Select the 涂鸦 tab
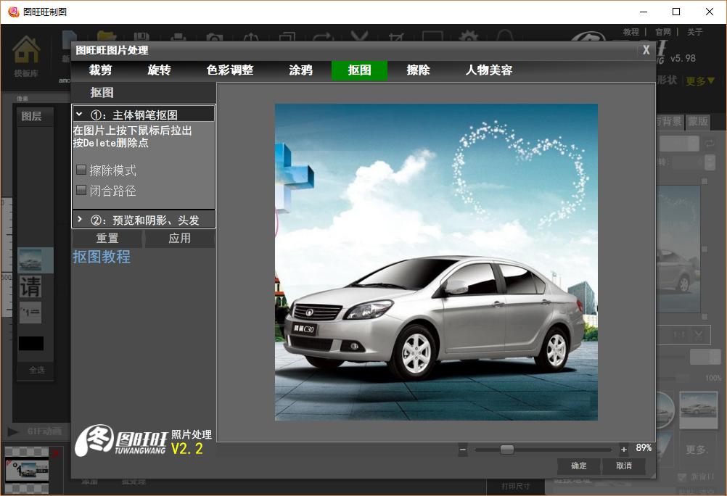The image size is (727, 496). click(x=300, y=70)
